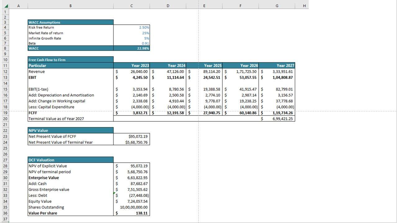Click the Year 2025 heading cell
Image resolution: width=397 pixels, height=223 pixels.
(x=205, y=66)
